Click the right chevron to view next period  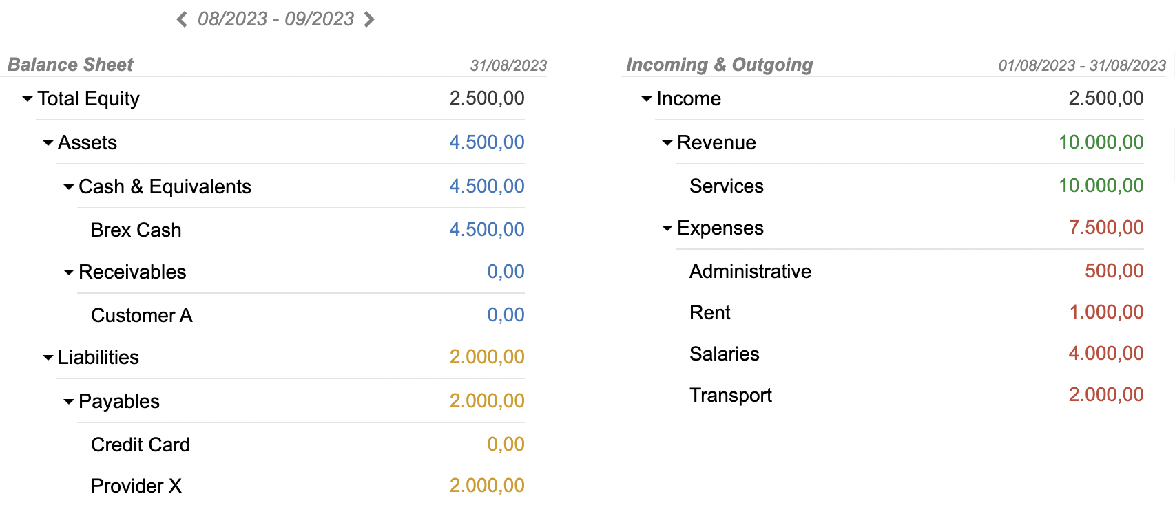[370, 19]
